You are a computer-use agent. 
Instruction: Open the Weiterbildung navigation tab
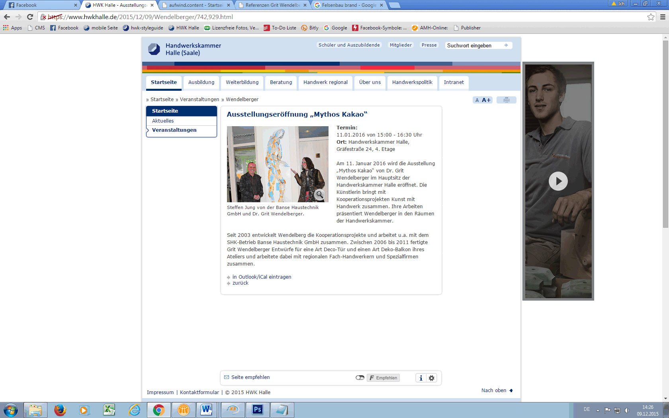click(242, 82)
